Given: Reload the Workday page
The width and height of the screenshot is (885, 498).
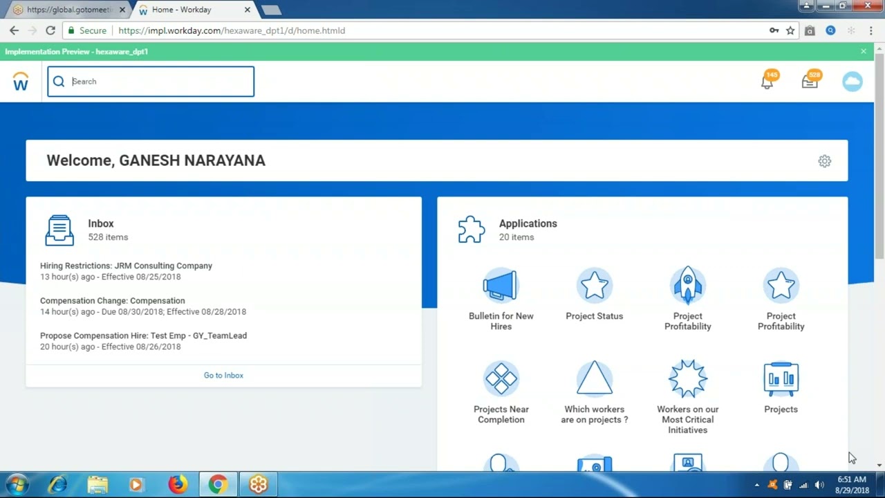Looking at the screenshot, I should [x=50, y=30].
